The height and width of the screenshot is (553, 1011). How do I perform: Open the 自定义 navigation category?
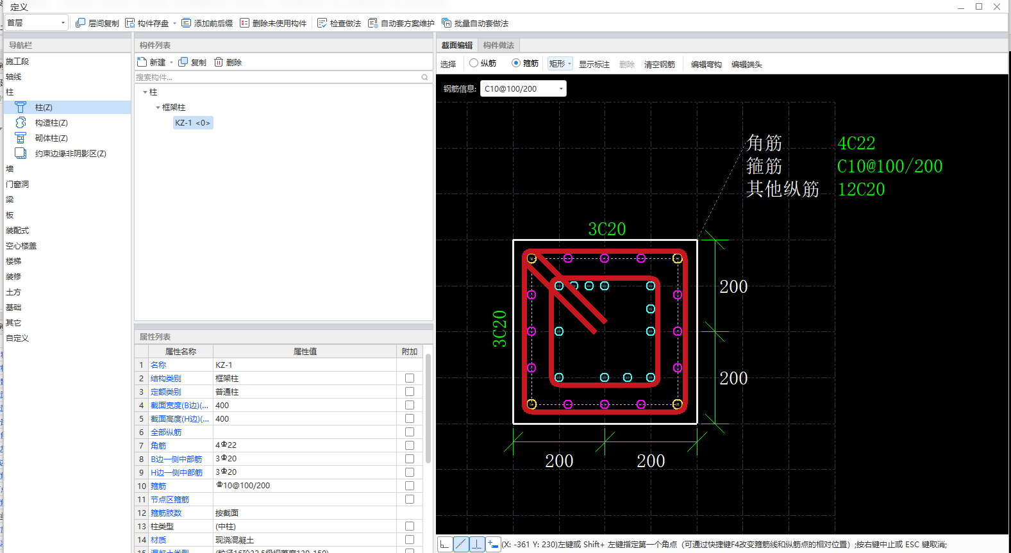(x=17, y=338)
